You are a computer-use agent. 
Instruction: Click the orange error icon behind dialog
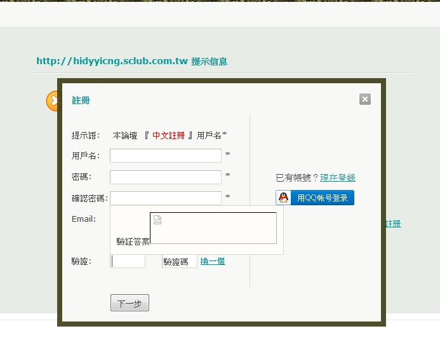coord(52,101)
